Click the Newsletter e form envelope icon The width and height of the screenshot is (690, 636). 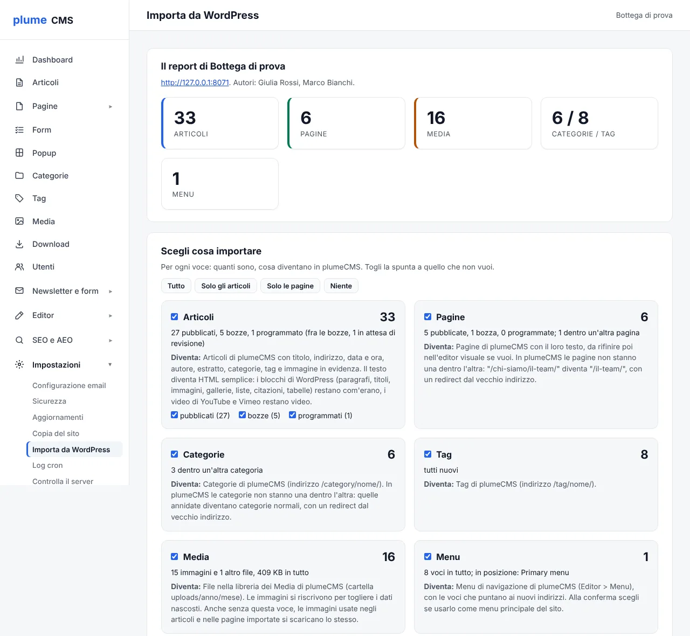[x=19, y=291]
